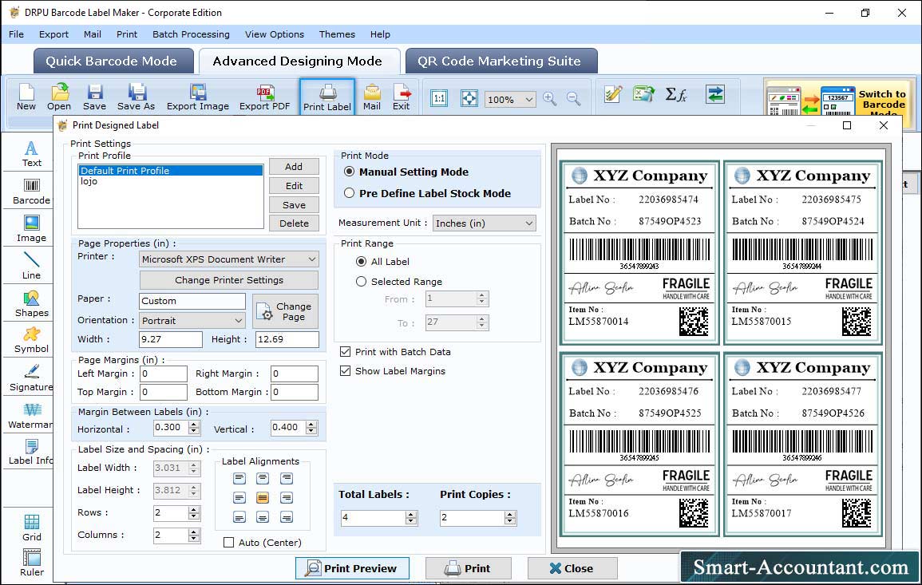Toggle the Grid in sidebar

(x=31, y=528)
